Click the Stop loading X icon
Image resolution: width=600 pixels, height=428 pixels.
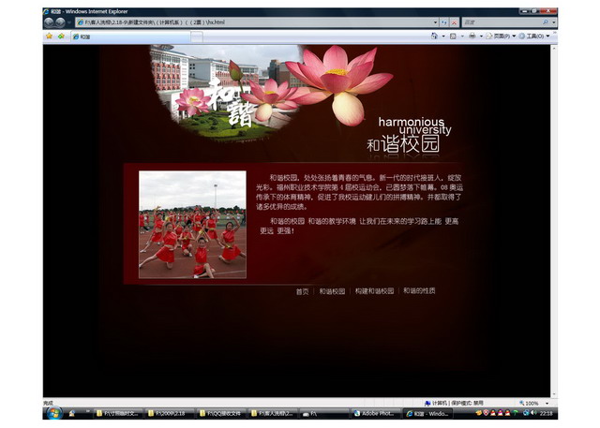(455, 22)
